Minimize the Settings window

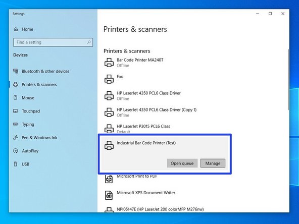(x=258, y=14)
